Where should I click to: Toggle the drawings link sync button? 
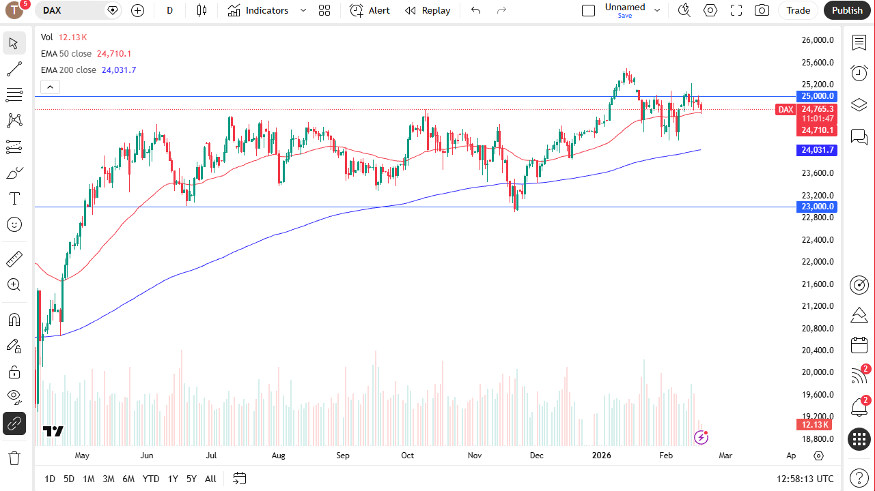coord(14,423)
